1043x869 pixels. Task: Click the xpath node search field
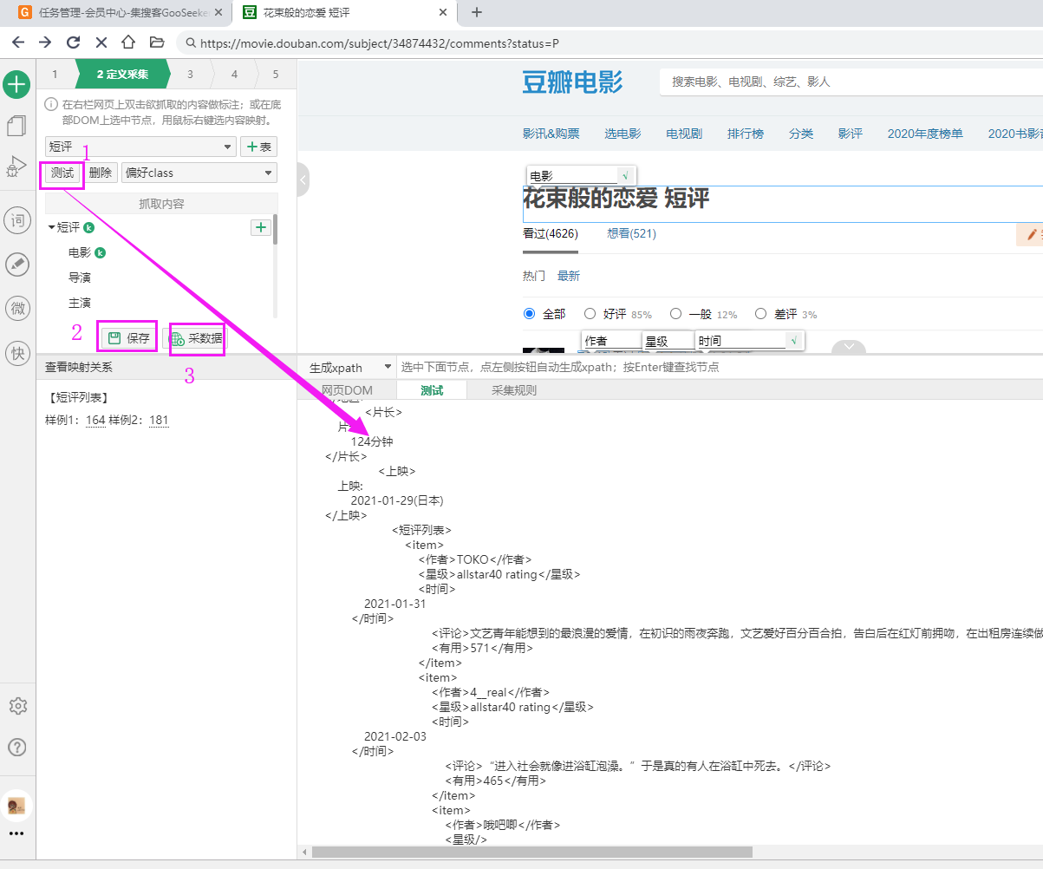pyautogui.click(x=720, y=368)
